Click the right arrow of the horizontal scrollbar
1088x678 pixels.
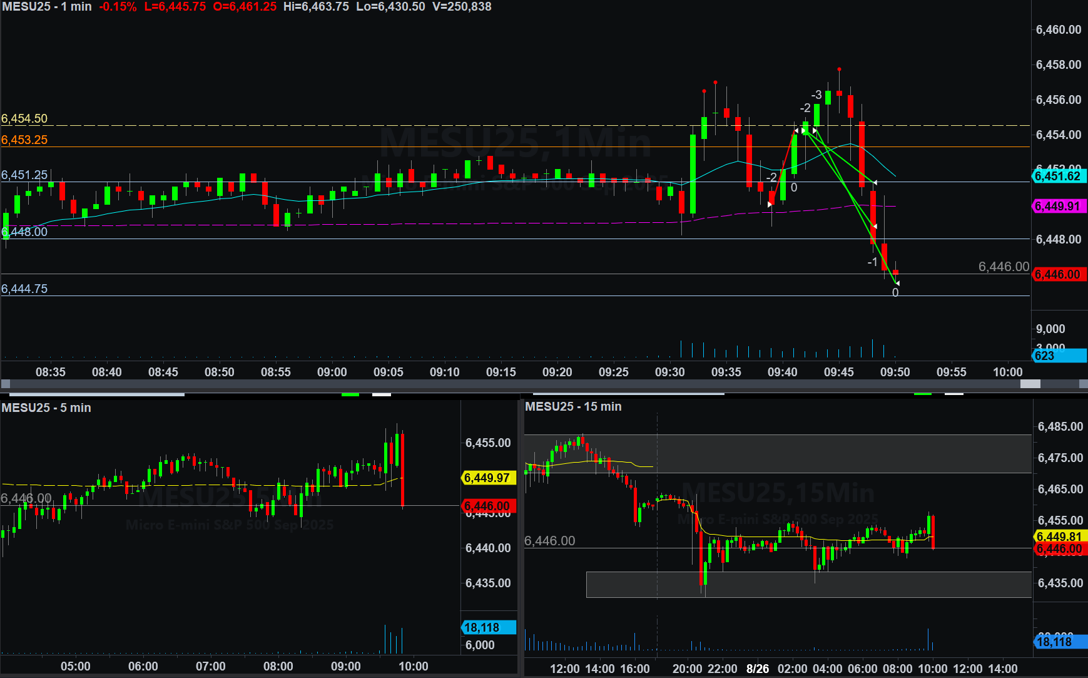[x=1083, y=384]
